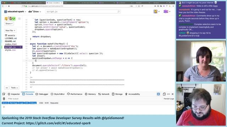Click the console input prompt chevrons
Image resolution: width=227 pixels, height=127 pixels.
point(4,107)
